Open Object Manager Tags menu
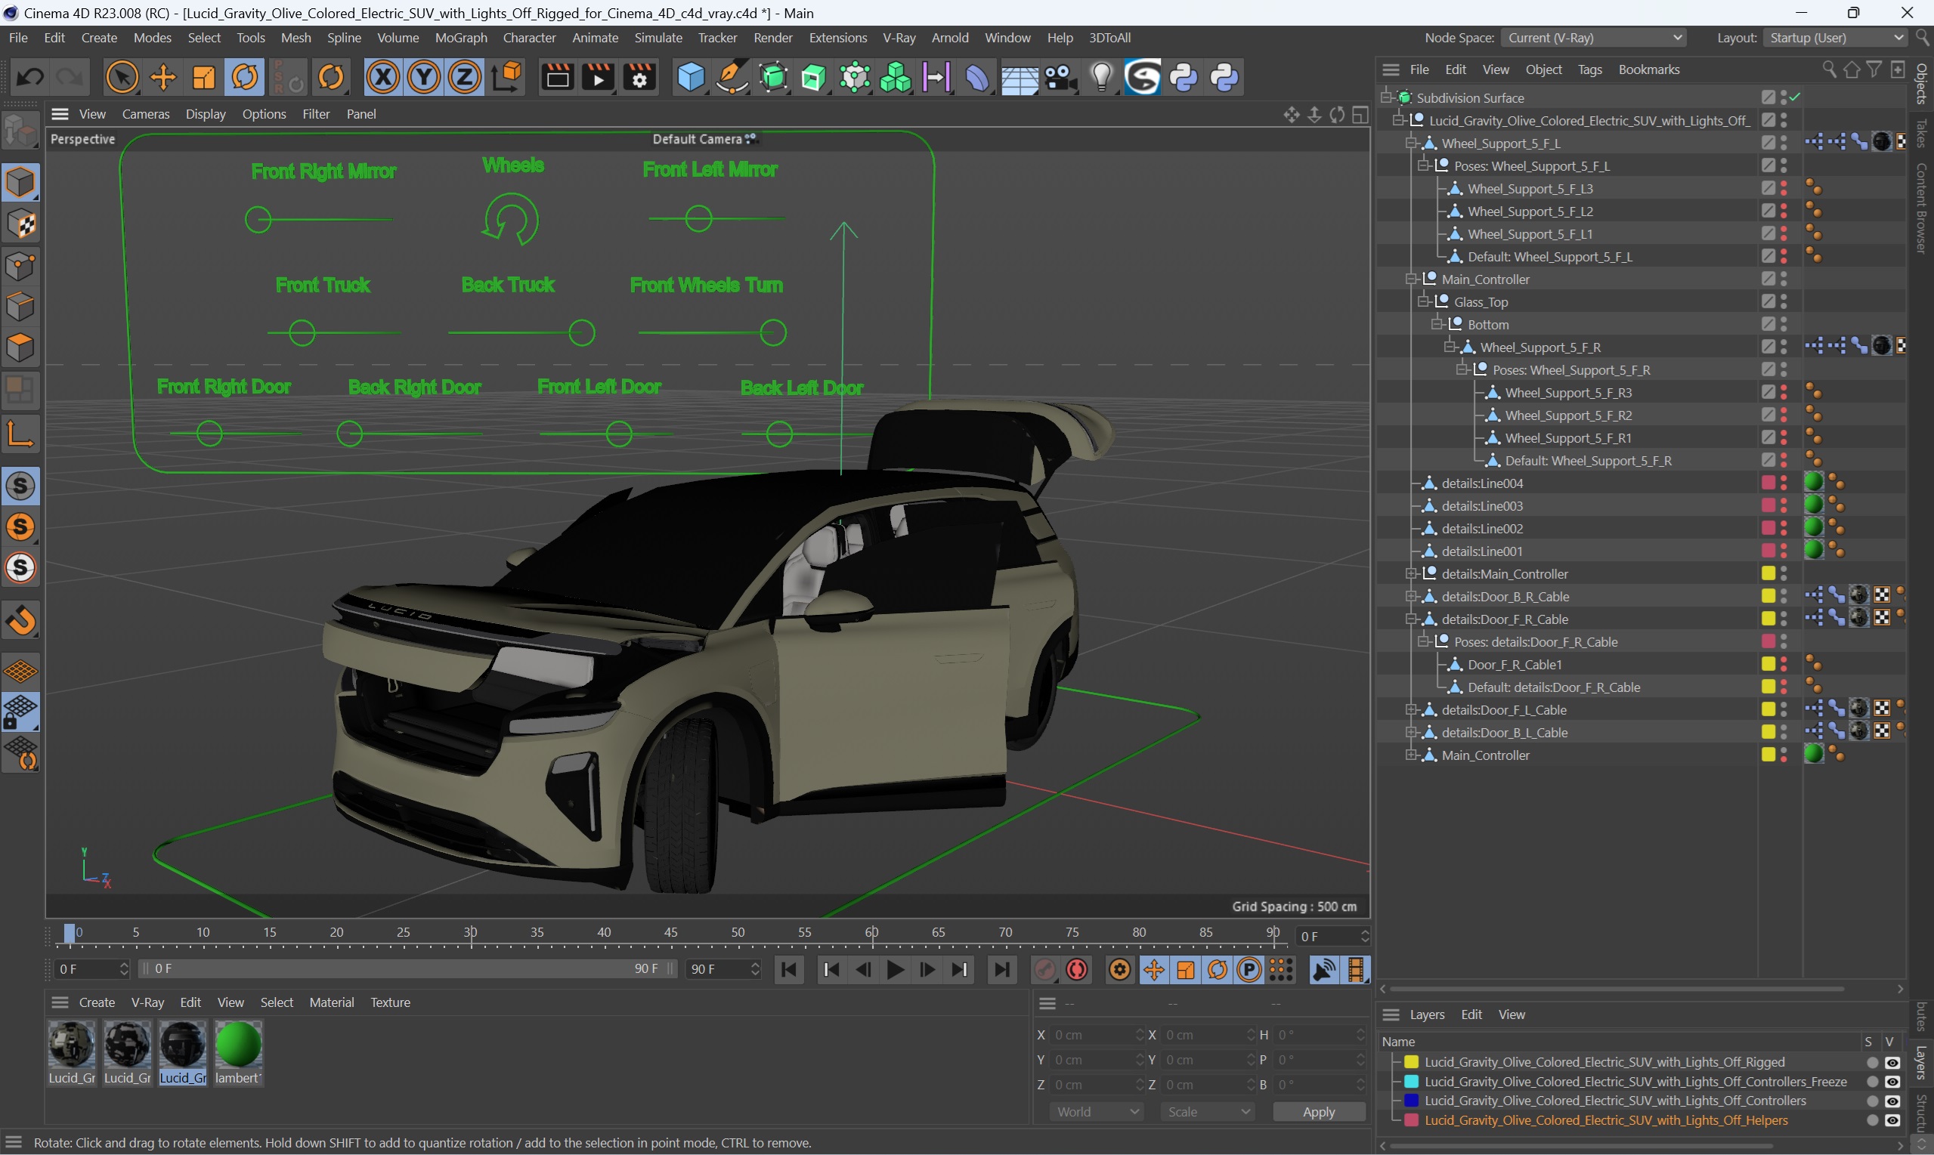Image resolution: width=1934 pixels, height=1155 pixels. tap(1589, 69)
